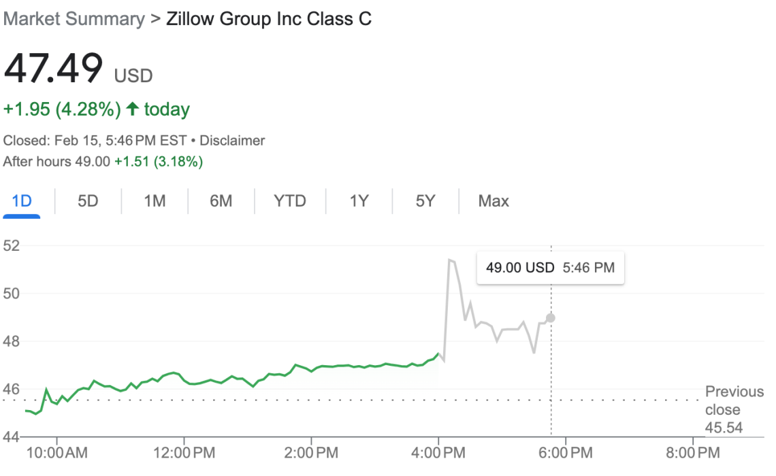Select the 1D time range tab
Image resolution: width=776 pixels, height=476 pixels.
(x=22, y=201)
